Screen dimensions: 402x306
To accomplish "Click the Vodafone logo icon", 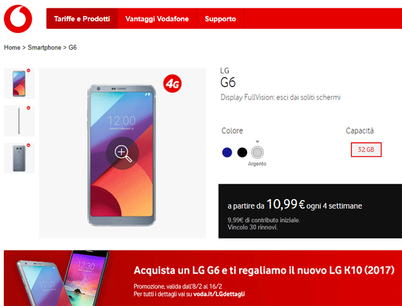I will 18,18.
